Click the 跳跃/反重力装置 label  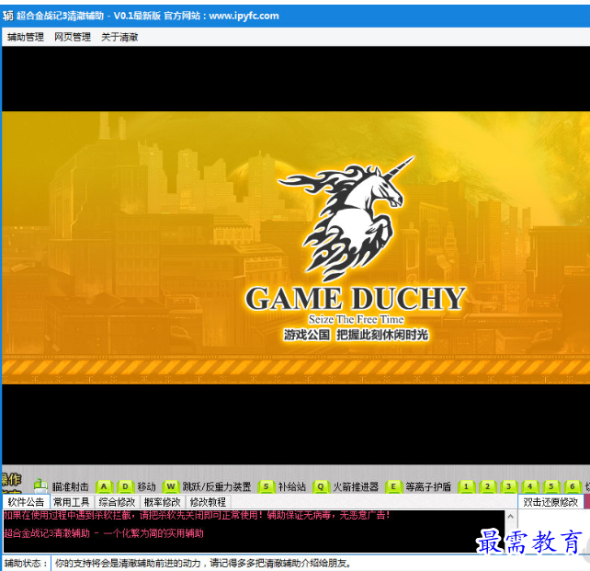[217, 486]
